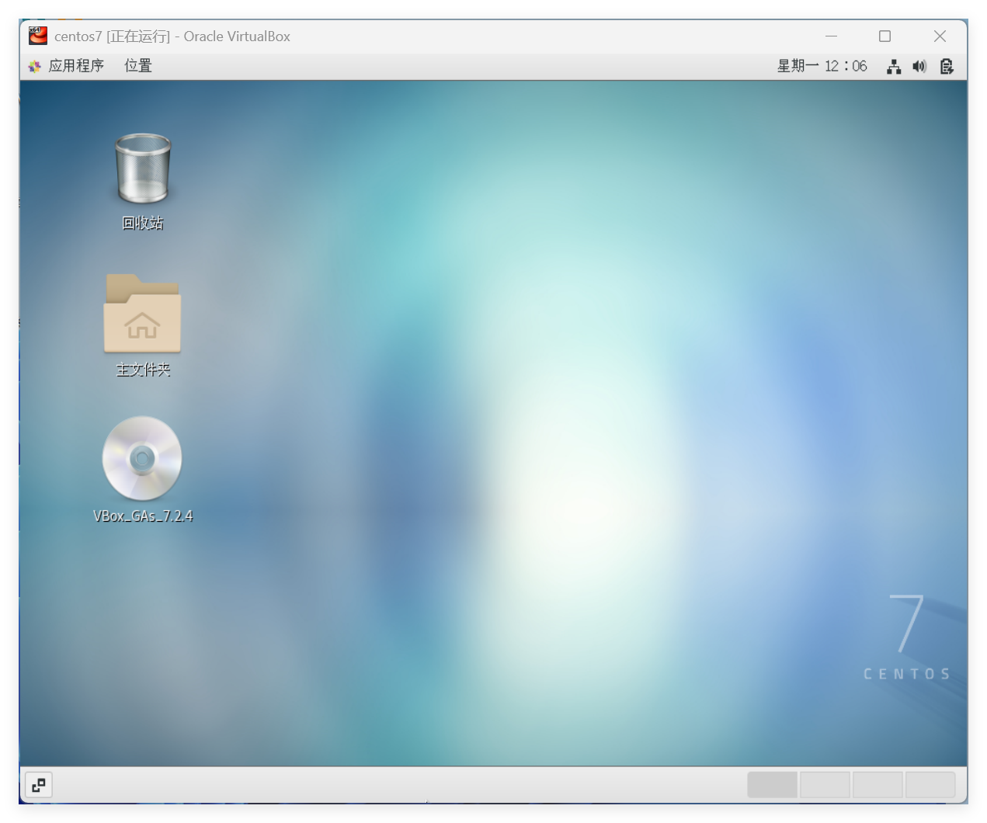Image resolution: width=987 pixels, height=823 pixels.
Task: Click the activities icon beside 应用程序
Action: tap(34, 67)
